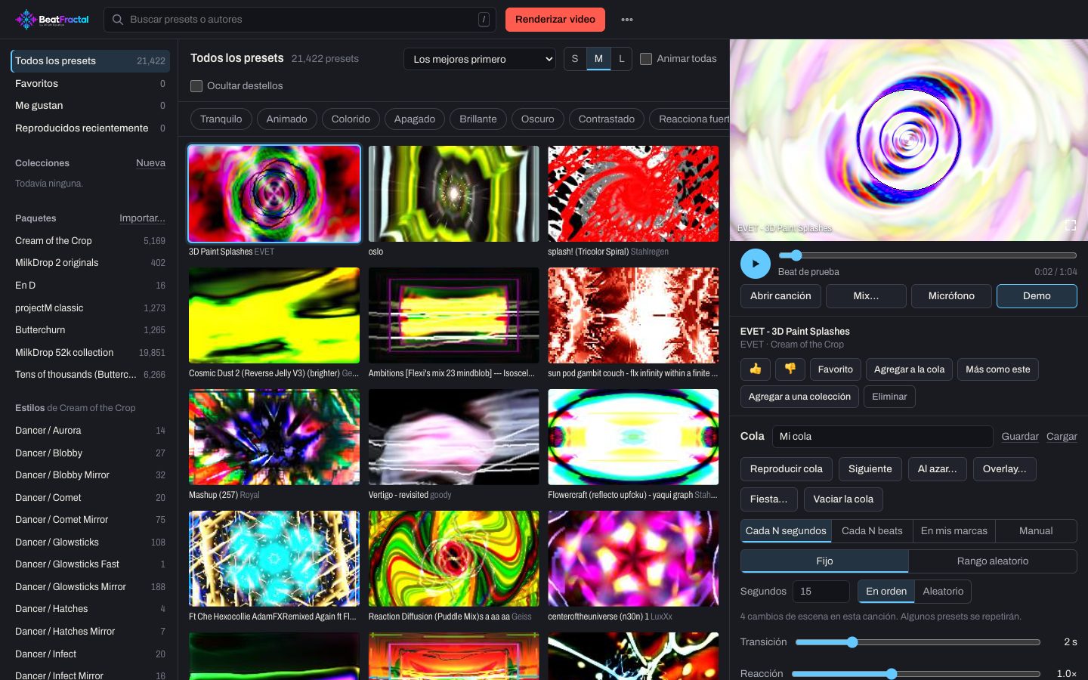Play the test beat
The image size is (1088, 680).
[x=756, y=264]
